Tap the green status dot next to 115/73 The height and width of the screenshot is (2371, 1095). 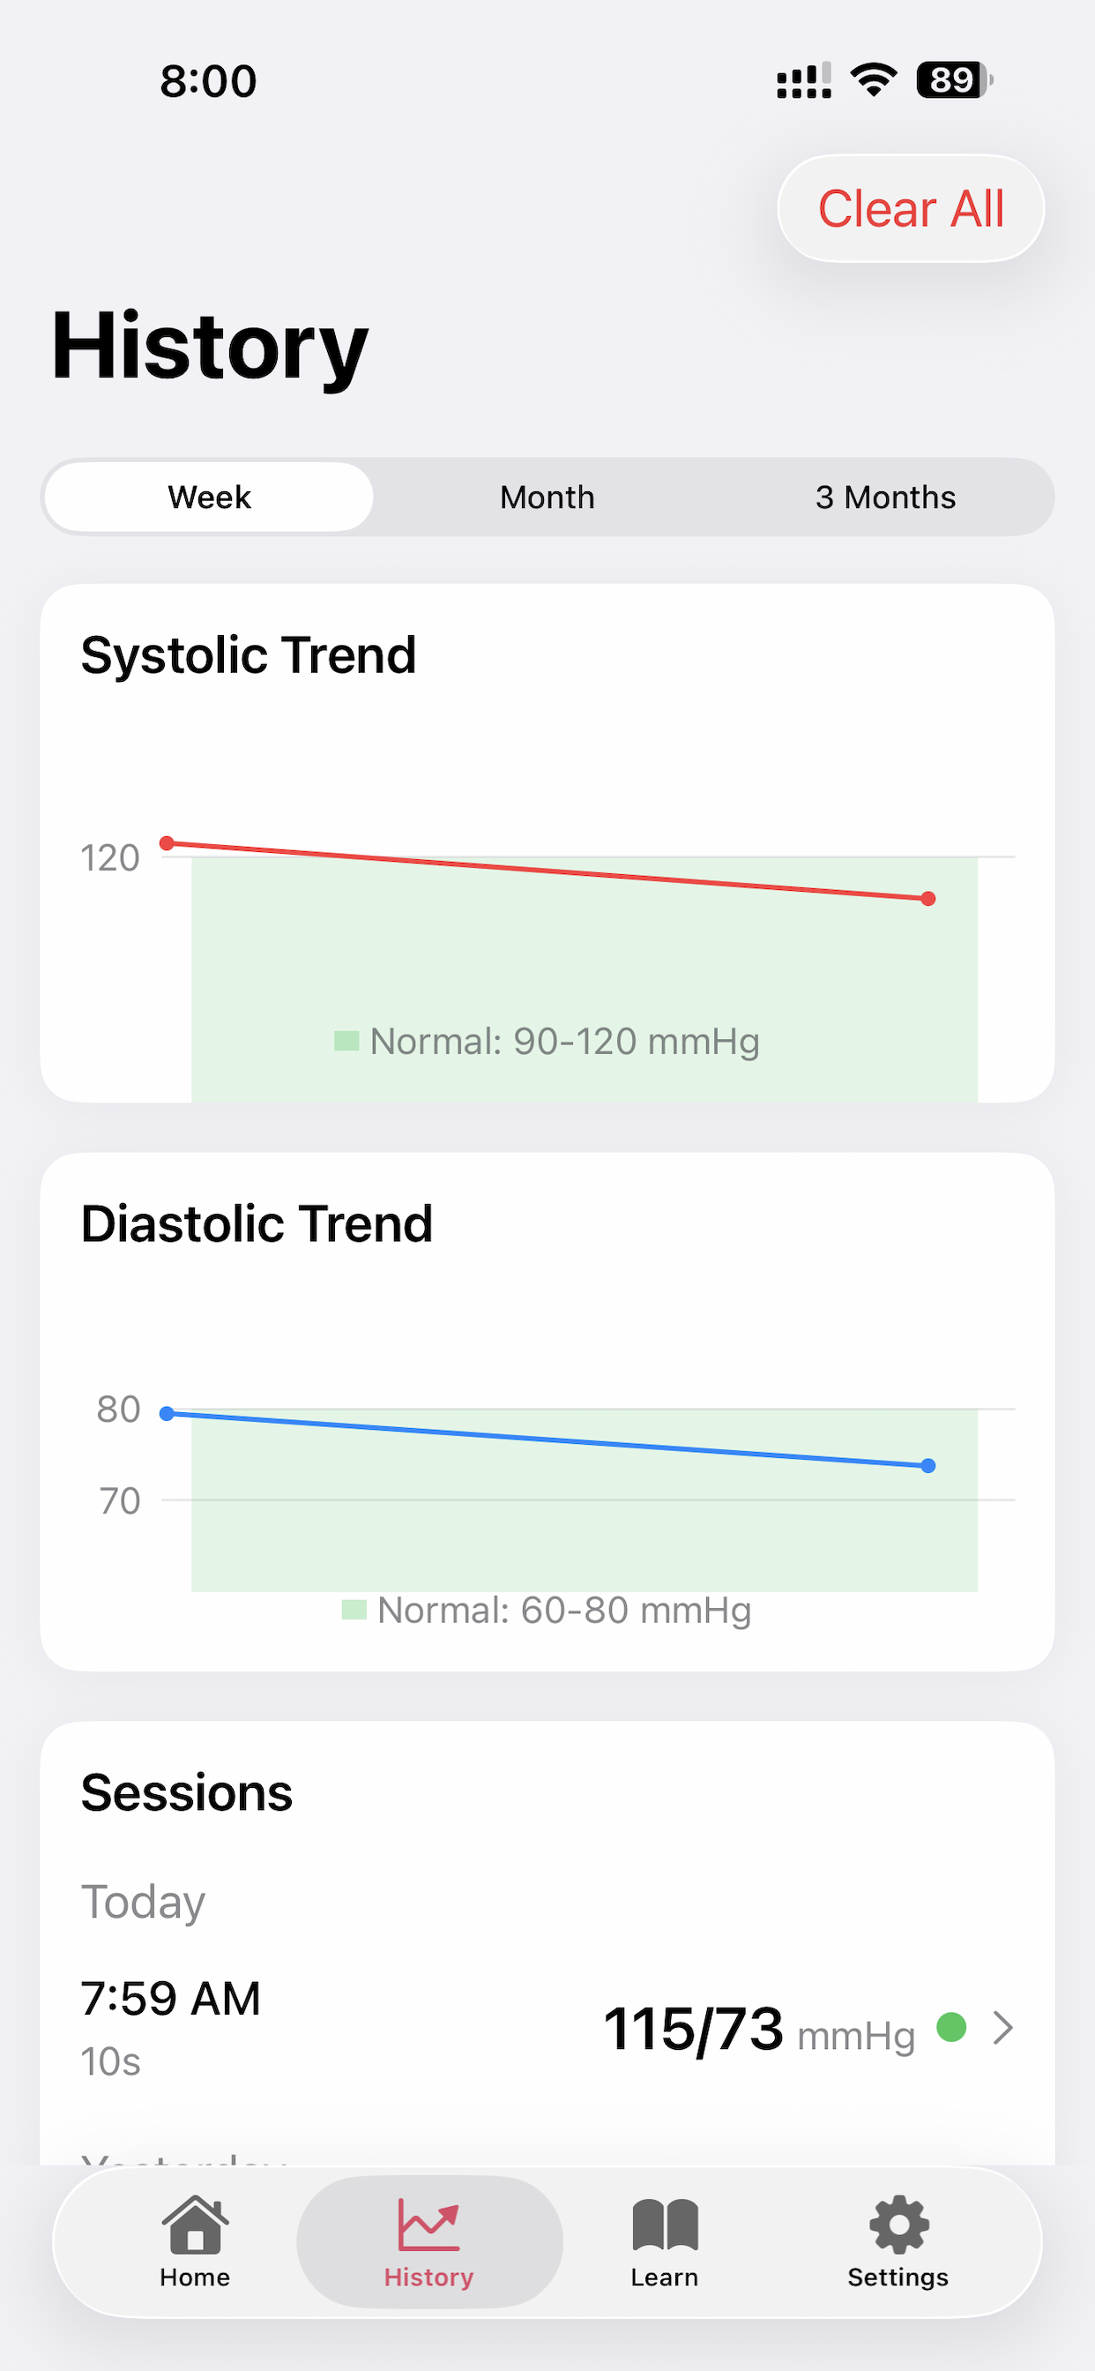951,2029
